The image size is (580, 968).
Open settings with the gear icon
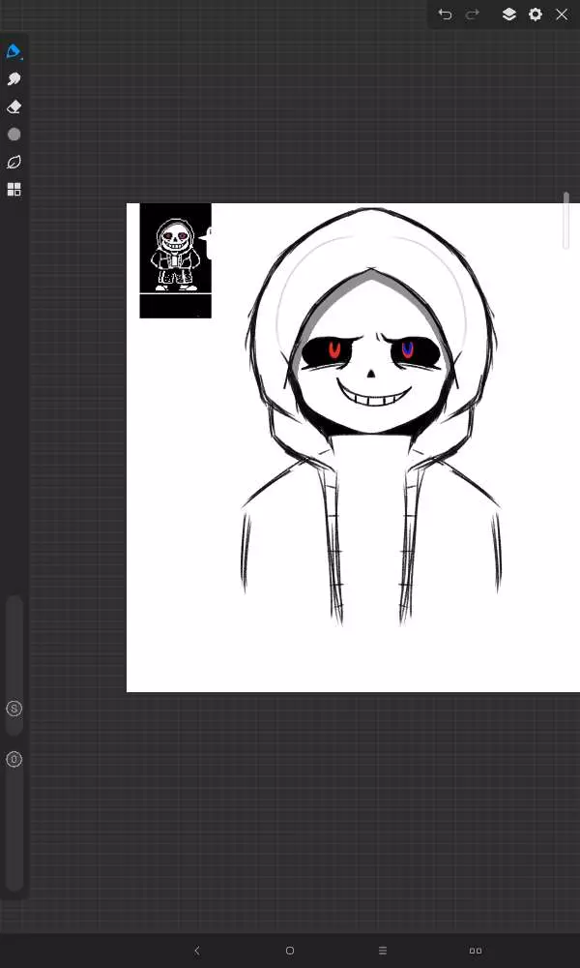pos(536,15)
